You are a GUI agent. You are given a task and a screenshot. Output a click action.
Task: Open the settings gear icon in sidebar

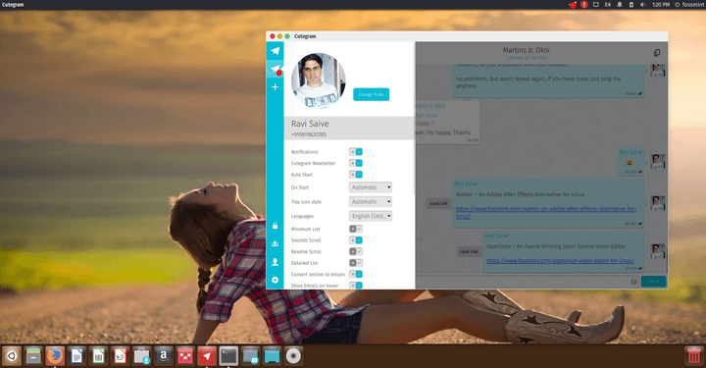tap(275, 280)
